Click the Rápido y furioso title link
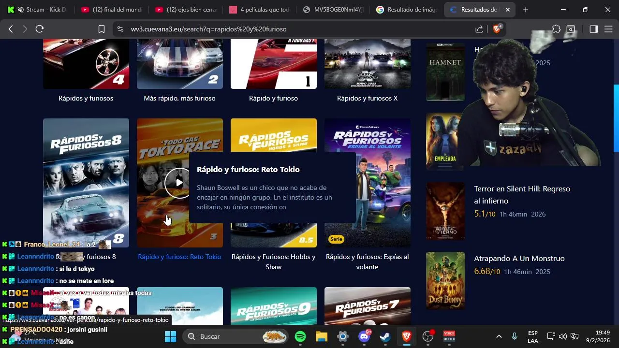This screenshot has width=619, height=348. (x=274, y=98)
